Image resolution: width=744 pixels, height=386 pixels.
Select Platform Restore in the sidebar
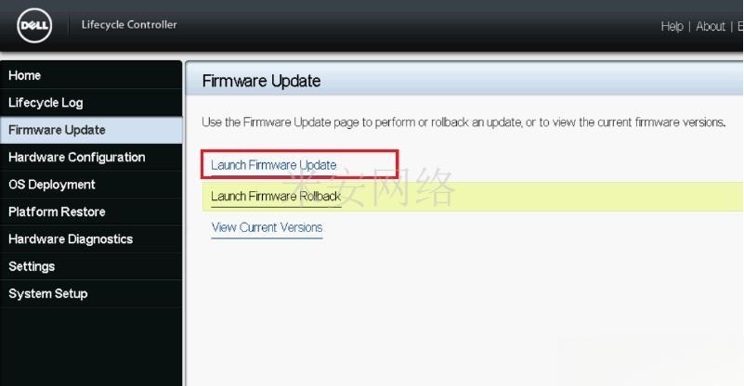coord(91,212)
